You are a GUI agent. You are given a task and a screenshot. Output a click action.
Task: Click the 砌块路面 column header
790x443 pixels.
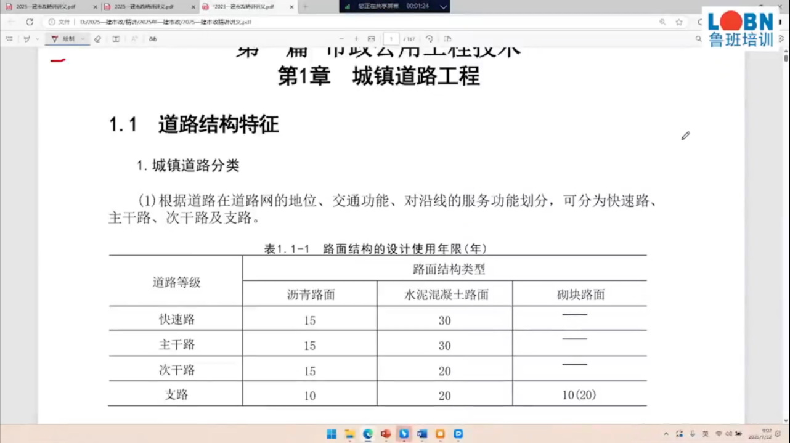(x=580, y=295)
